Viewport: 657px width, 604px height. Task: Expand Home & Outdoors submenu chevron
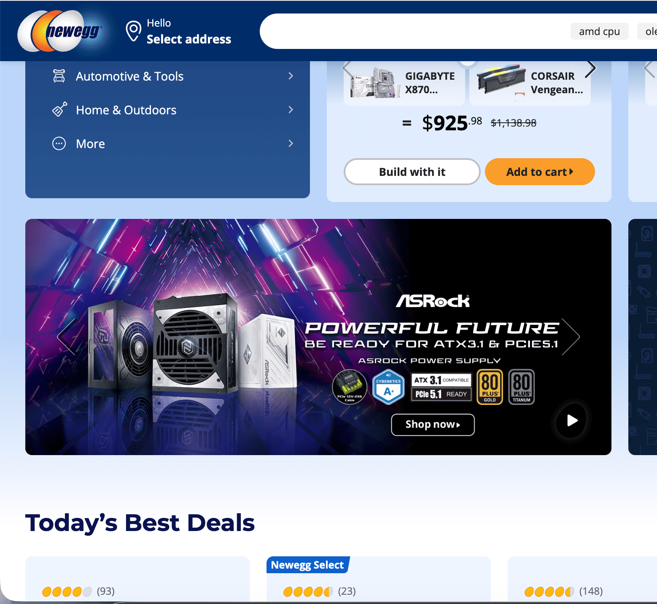pyautogui.click(x=291, y=110)
